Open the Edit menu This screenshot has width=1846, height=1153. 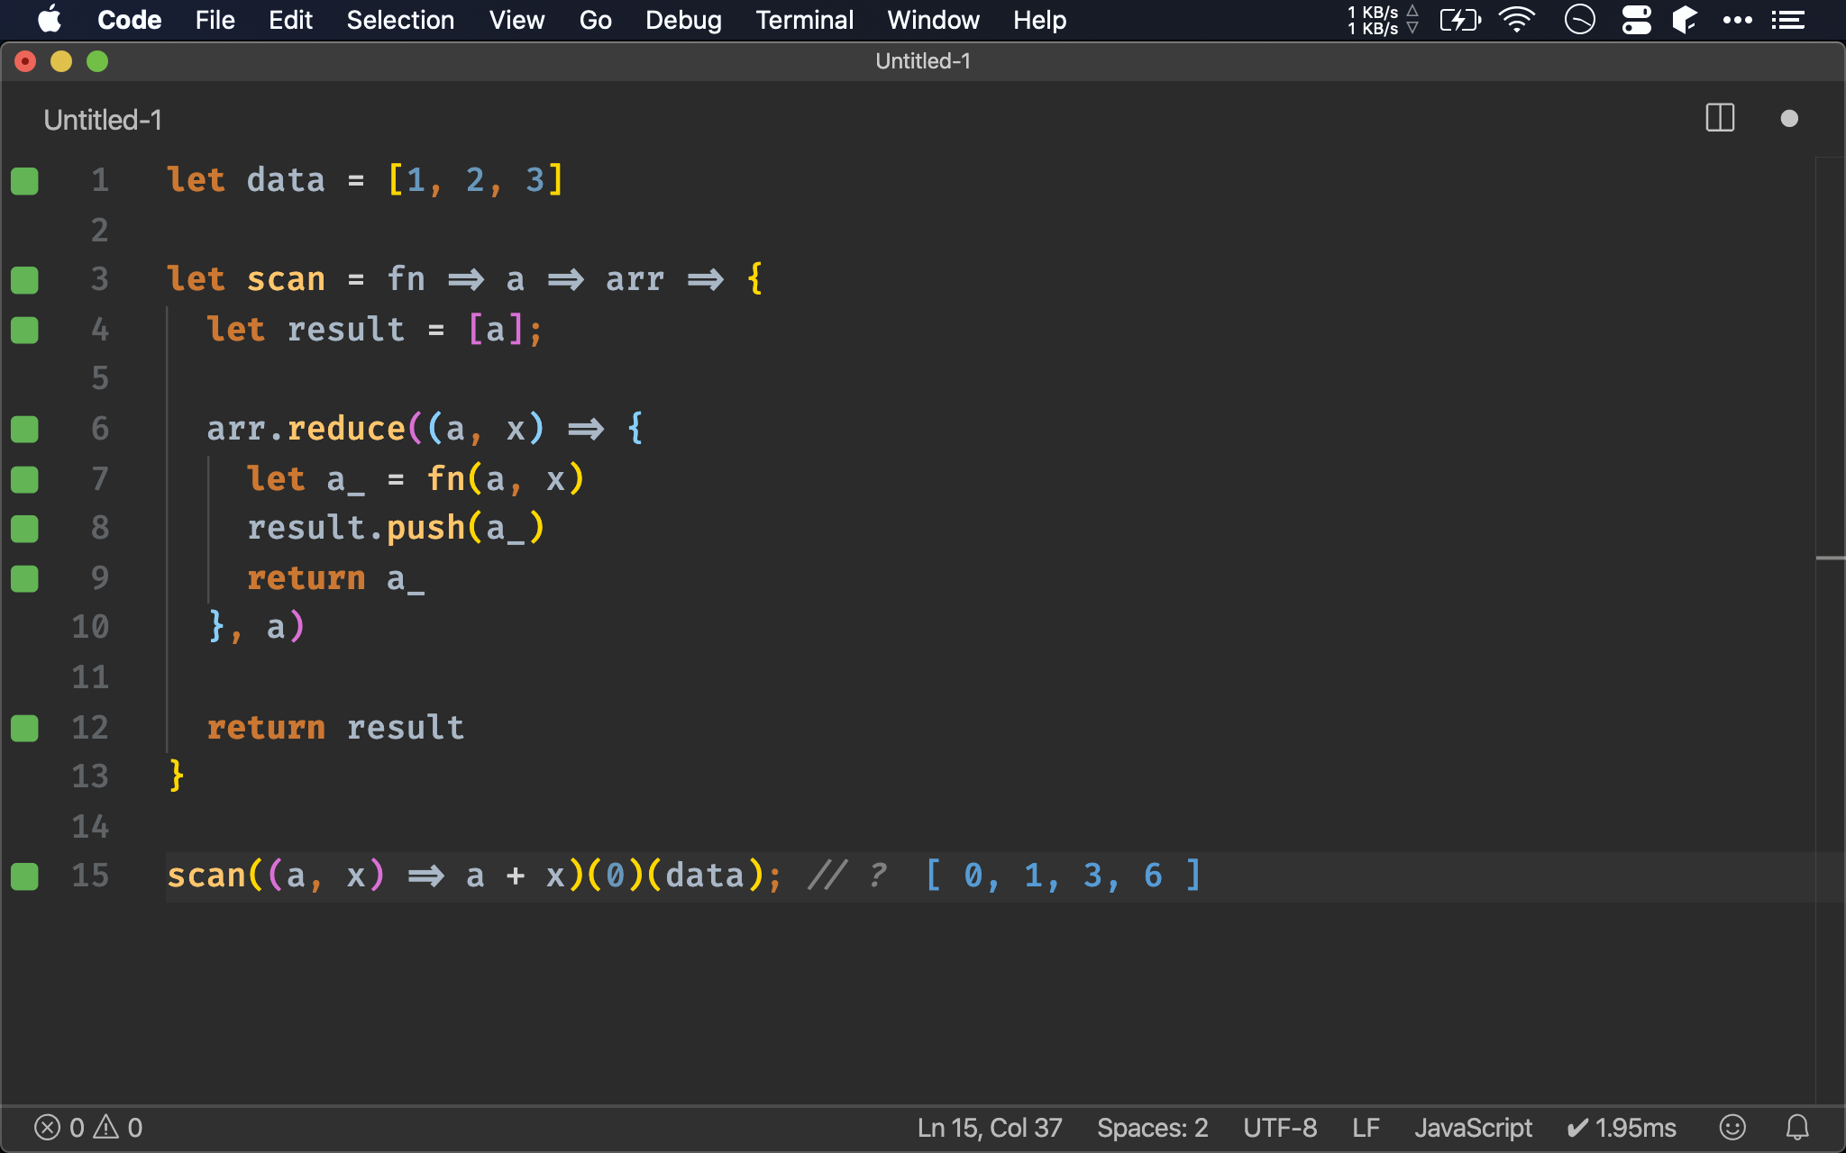(290, 20)
